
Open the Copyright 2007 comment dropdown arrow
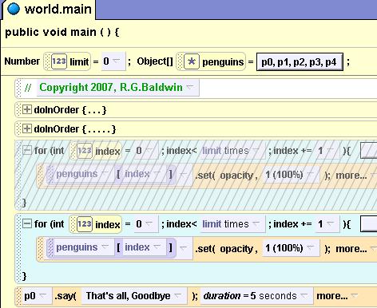[190, 87]
